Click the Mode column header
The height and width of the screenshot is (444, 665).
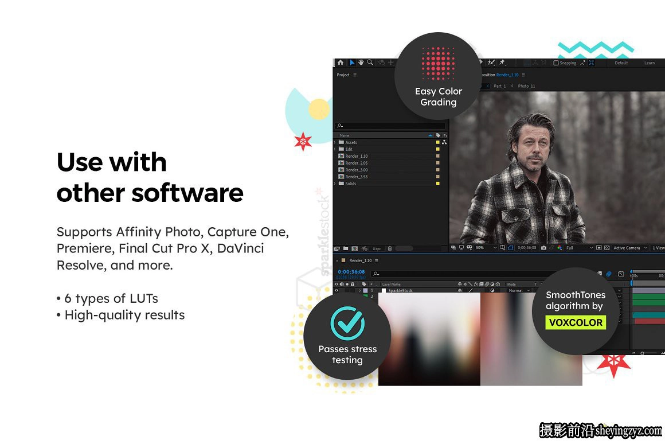coord(511,285)
